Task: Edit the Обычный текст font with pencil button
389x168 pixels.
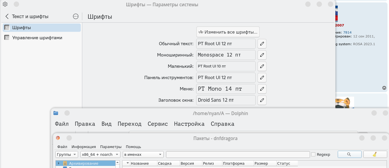Action: (x=262, y=44)
